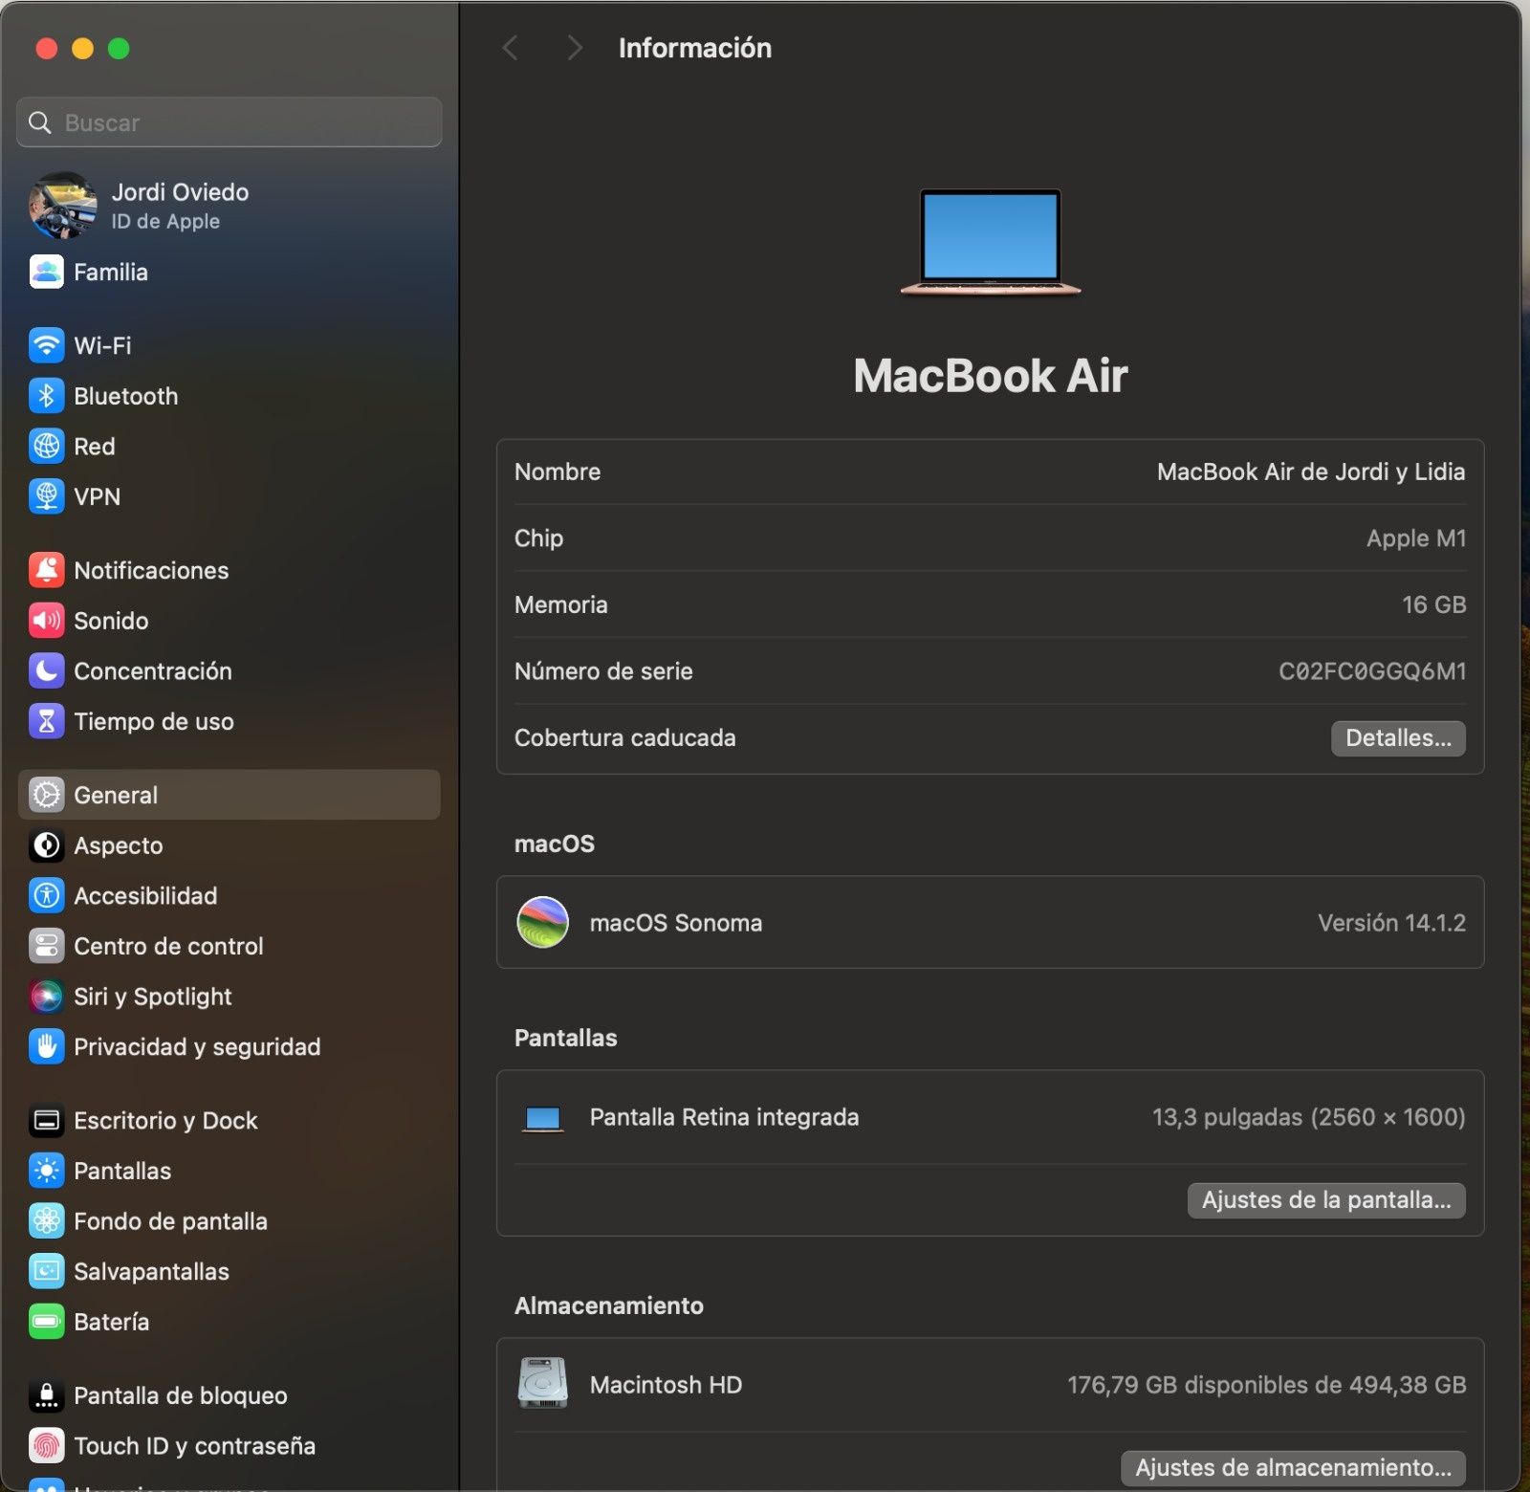The image size is (1530, 1492).
Task: Open Privacidad y seguridad hand icon
Action: point(46,1047)
